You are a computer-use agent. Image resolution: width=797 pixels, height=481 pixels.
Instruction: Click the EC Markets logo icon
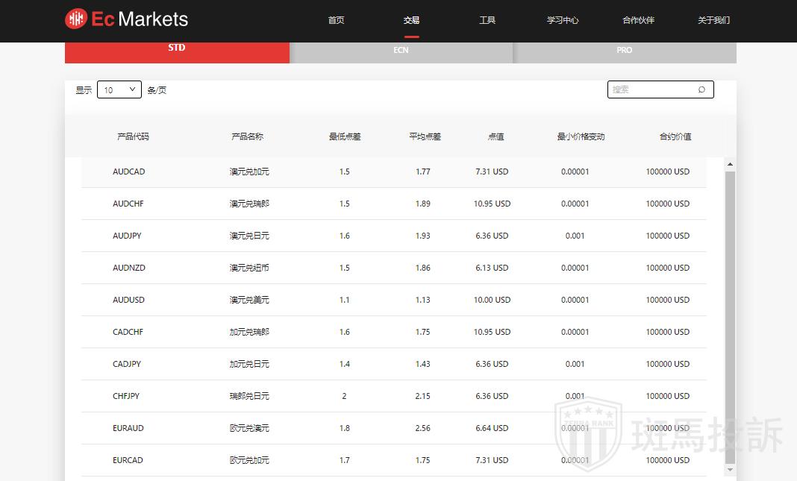(76, 19)
